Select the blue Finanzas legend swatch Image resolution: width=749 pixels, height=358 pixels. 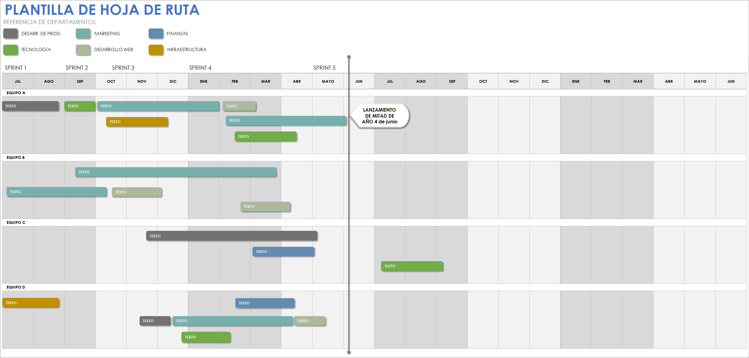coord(156,33)
